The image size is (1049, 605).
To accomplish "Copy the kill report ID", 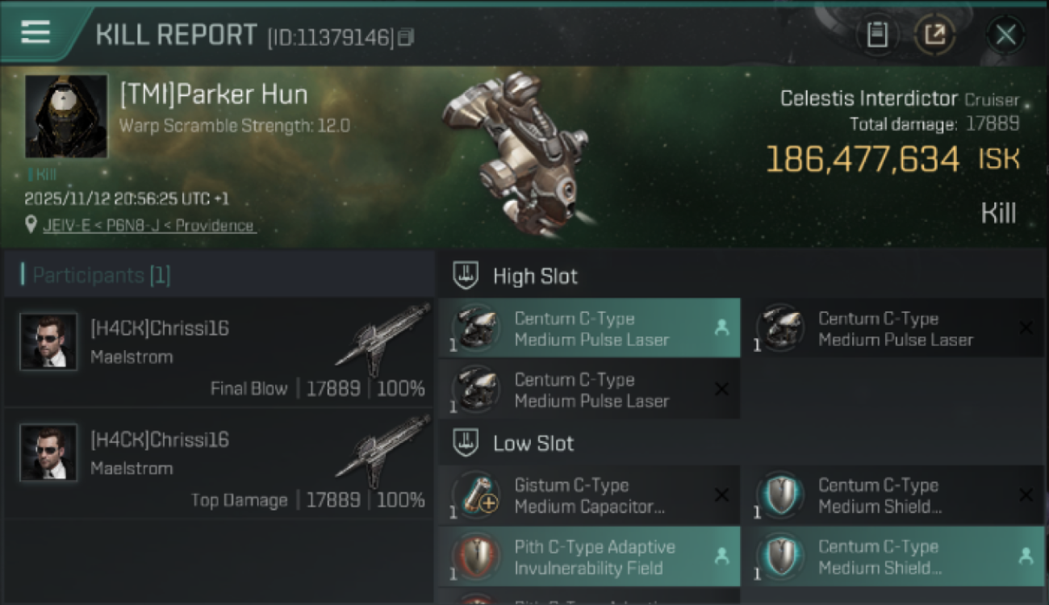I will point(406,37).
